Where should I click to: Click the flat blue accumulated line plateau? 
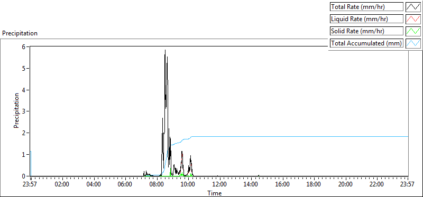[299, 137]
